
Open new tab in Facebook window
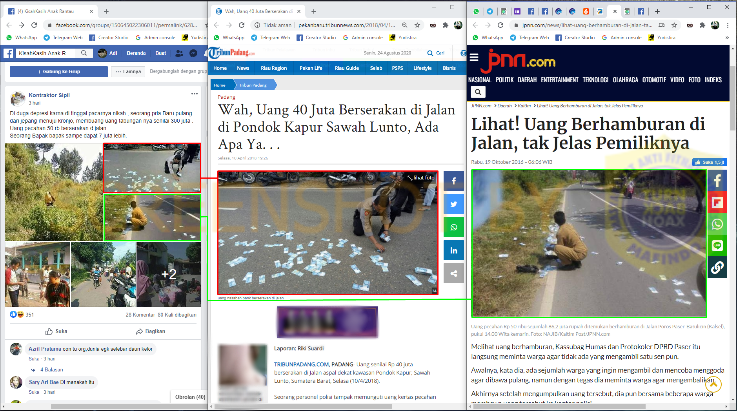[x=106, y=11]
